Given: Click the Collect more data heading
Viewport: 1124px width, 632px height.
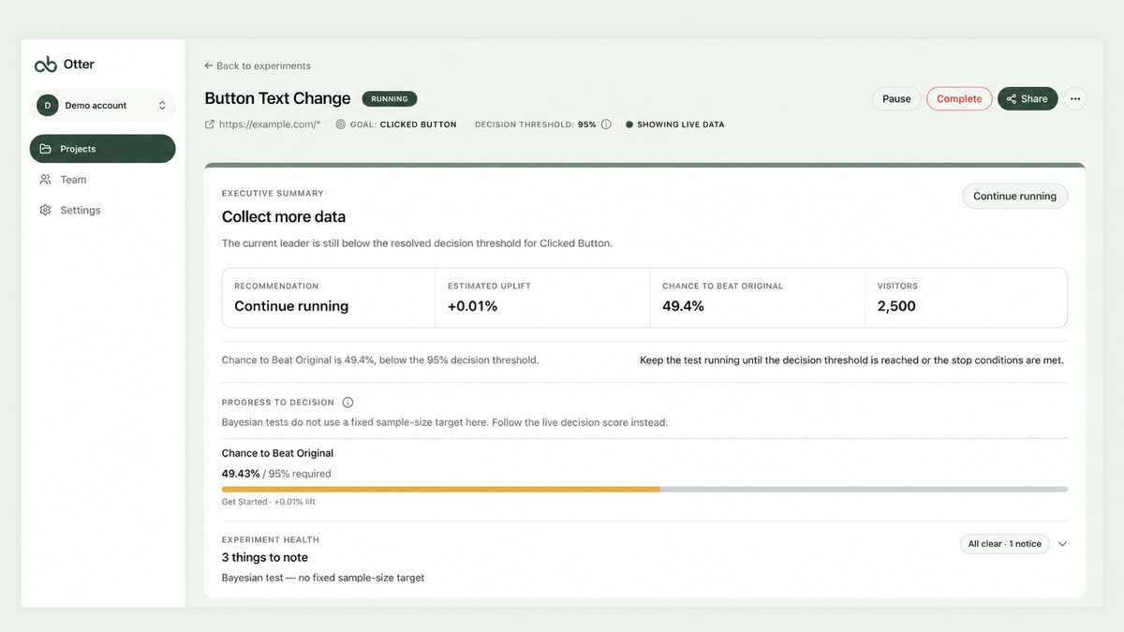Looking at the screenshot, I should tap(284, 216).
